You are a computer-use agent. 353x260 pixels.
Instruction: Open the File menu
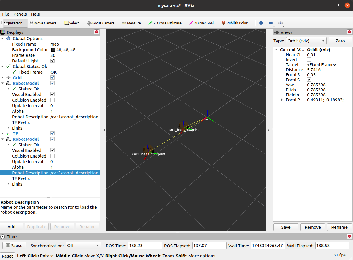click(6, 14)
